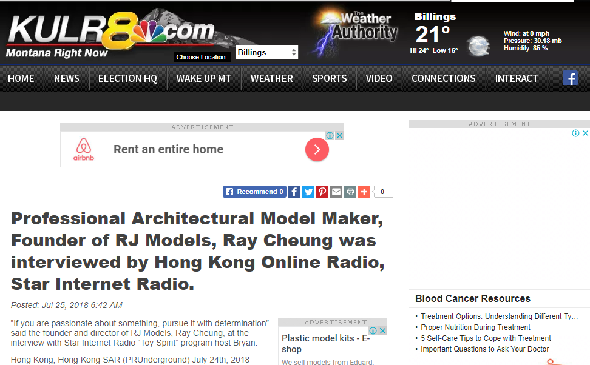The width and height of the screenshot is (590, 365).
Task: Close the Plastic model kits ad
Action: [382, 330]
